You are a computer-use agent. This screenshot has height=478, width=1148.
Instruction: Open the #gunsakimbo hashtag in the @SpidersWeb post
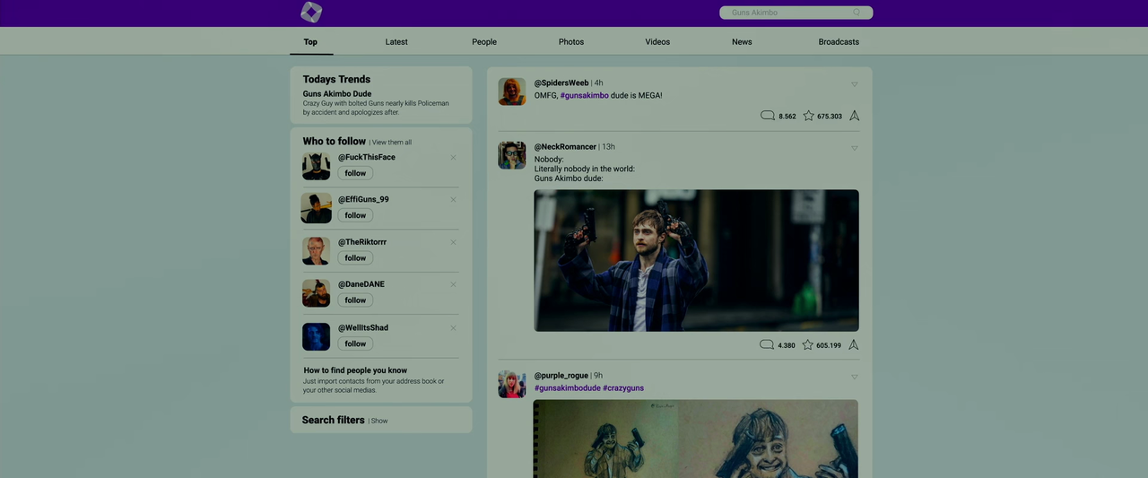(585, 95)
